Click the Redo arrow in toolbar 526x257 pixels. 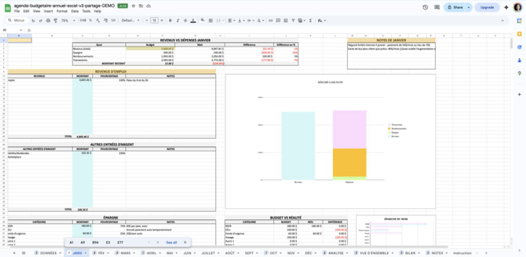click(x=40, y=21)
